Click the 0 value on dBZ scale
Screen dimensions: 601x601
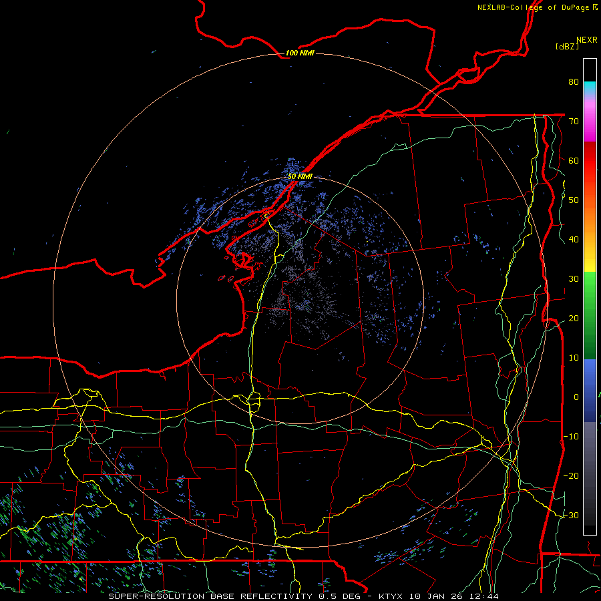point(576,397)
